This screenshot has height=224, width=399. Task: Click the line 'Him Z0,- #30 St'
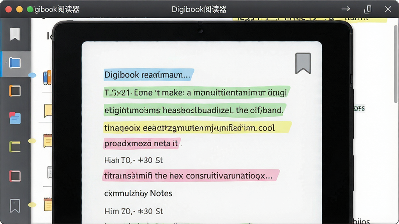coord(134,211)
